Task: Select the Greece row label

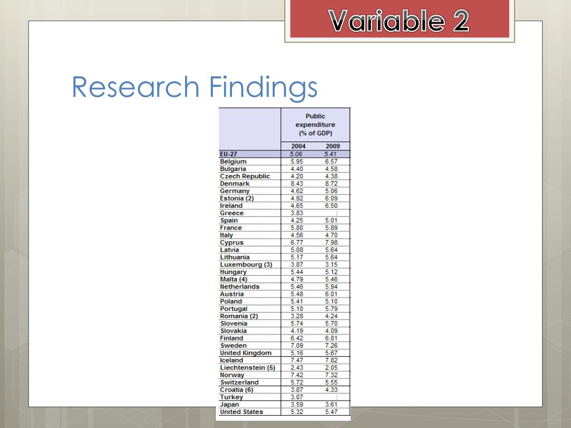Action: tap(231, 213)
